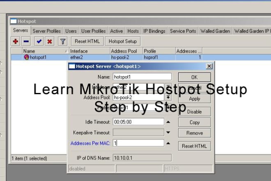This screenshot has height=181, width=271.
Task: Click the Copy button
Action: pos(195,122)
